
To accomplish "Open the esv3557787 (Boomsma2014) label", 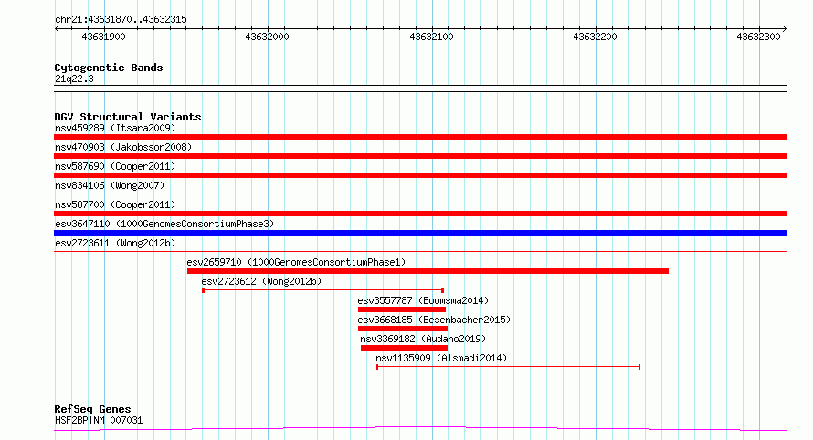I will [423, 300].
